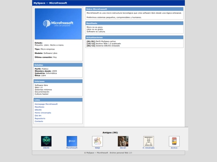Click the Actualizaciones section header
This screenshot has width=217, height=162.
(x=135, y=38)
